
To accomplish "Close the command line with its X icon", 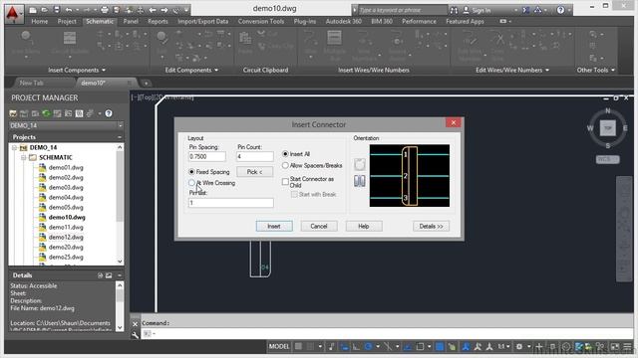I will 136,324.
